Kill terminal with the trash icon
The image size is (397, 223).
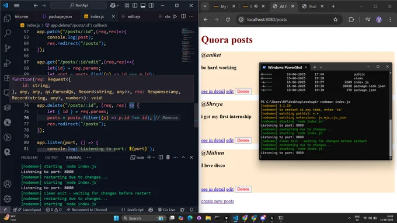click(168, 158)
